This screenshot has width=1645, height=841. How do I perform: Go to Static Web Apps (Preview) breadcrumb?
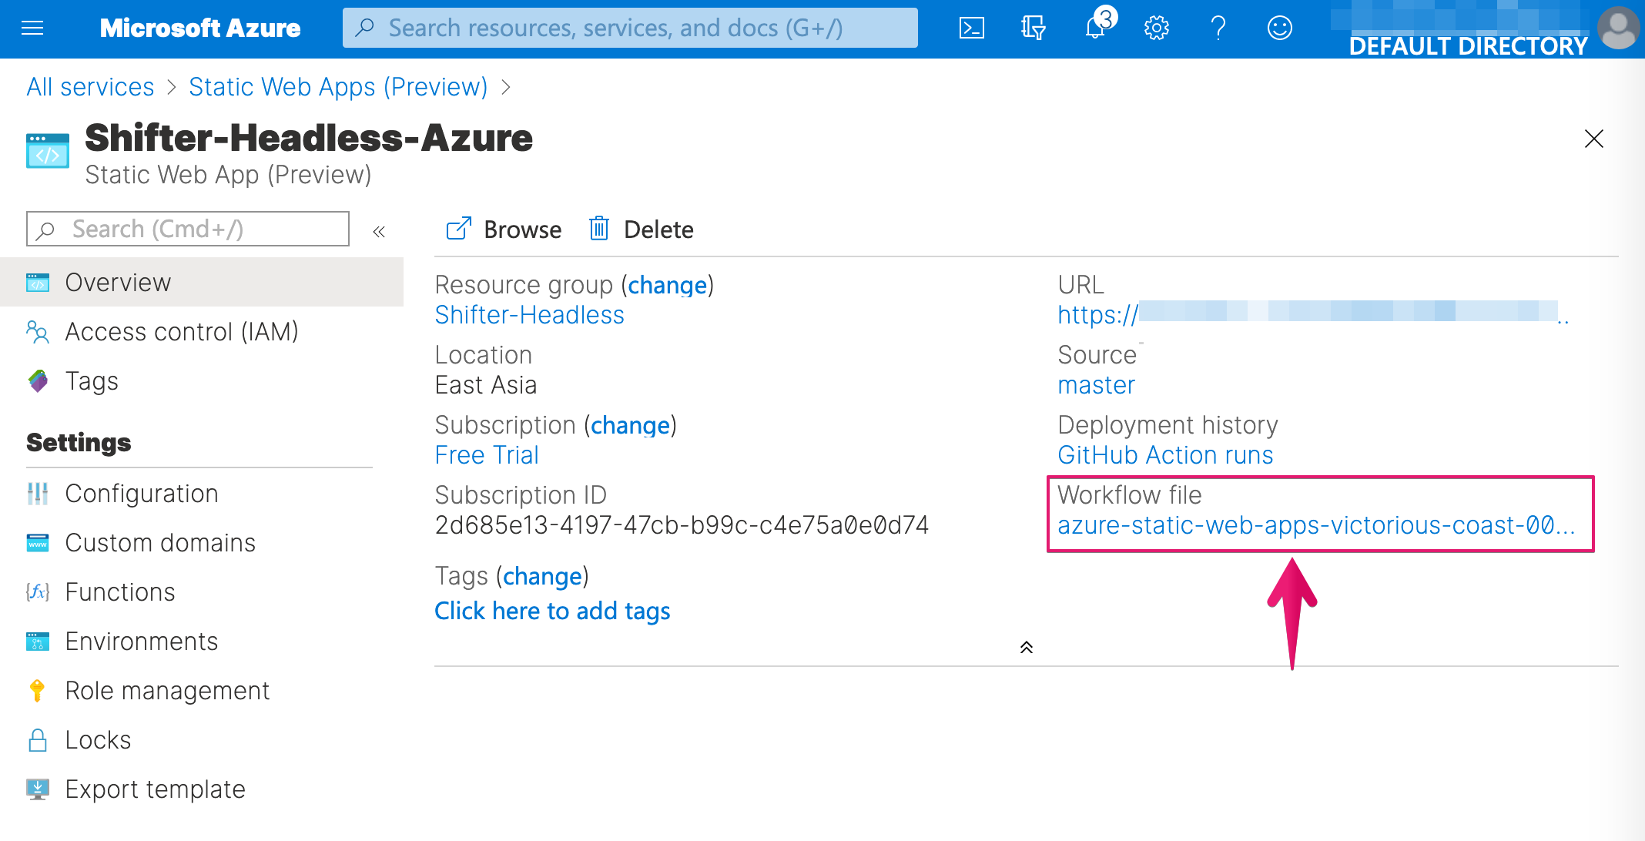click(338, 87)
